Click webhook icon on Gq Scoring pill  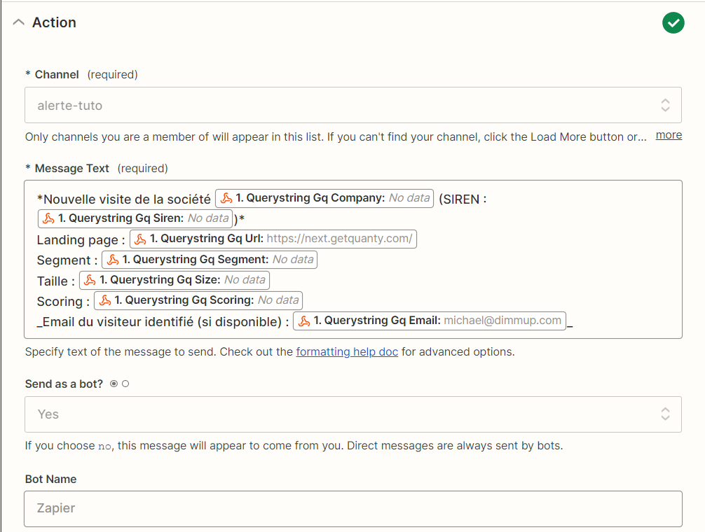point(104,300)
